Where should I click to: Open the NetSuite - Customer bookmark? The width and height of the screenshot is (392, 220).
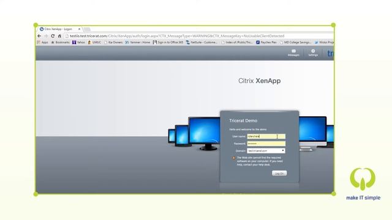click(202, 42)
